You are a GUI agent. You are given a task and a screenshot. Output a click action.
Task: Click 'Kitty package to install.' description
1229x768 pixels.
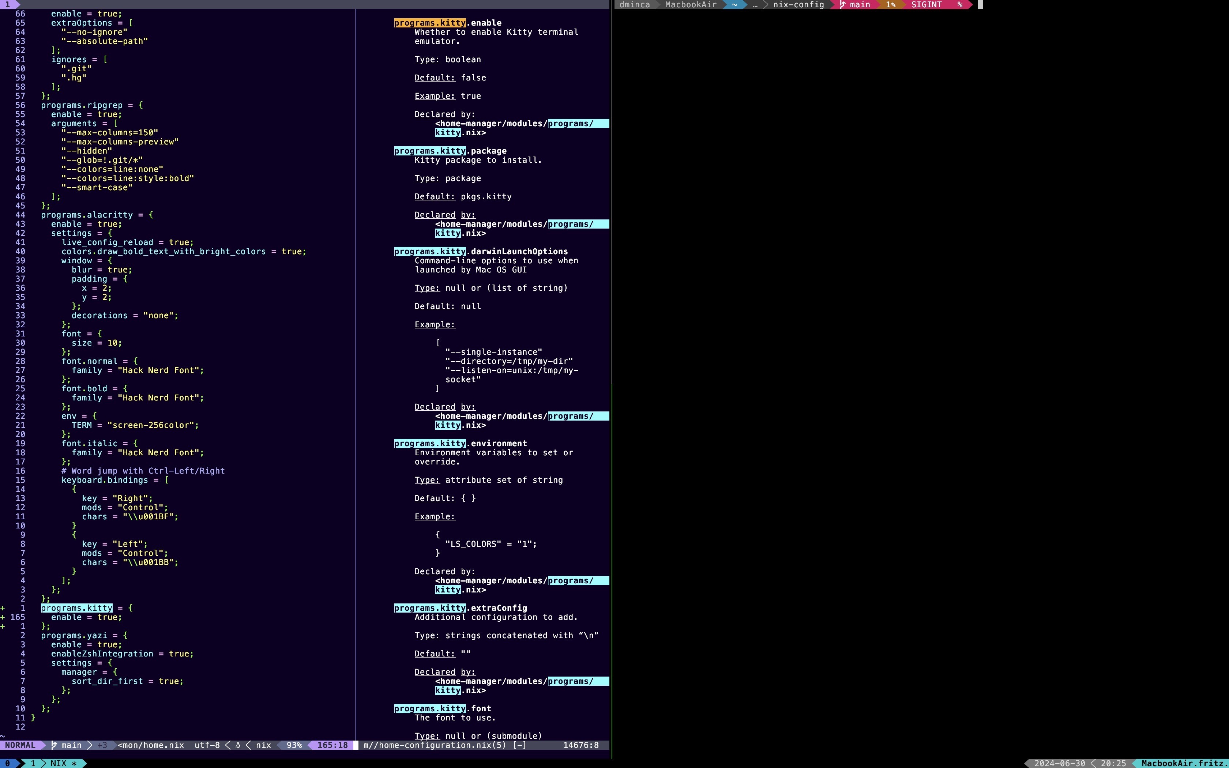(x=478, y=160)
